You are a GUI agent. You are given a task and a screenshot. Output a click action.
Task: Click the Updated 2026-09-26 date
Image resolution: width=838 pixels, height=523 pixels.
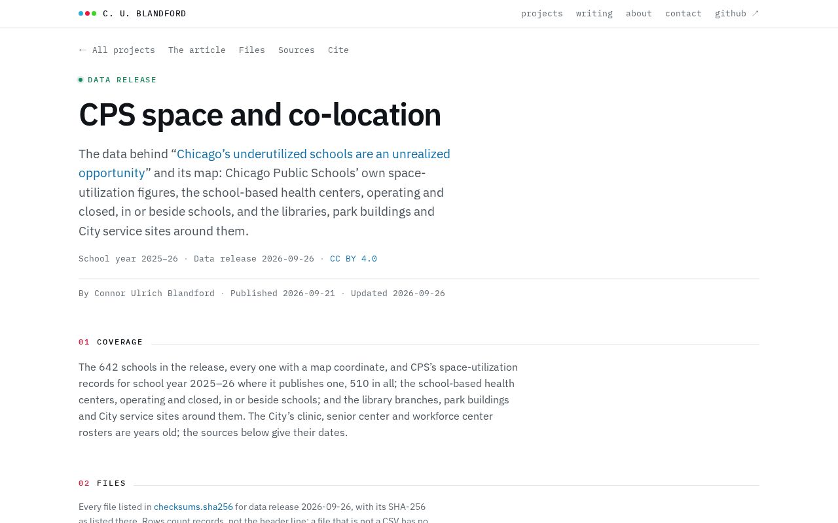(x=398, y=293)
